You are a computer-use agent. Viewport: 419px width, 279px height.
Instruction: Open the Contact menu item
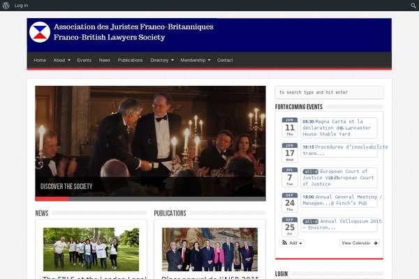[225, 61]
